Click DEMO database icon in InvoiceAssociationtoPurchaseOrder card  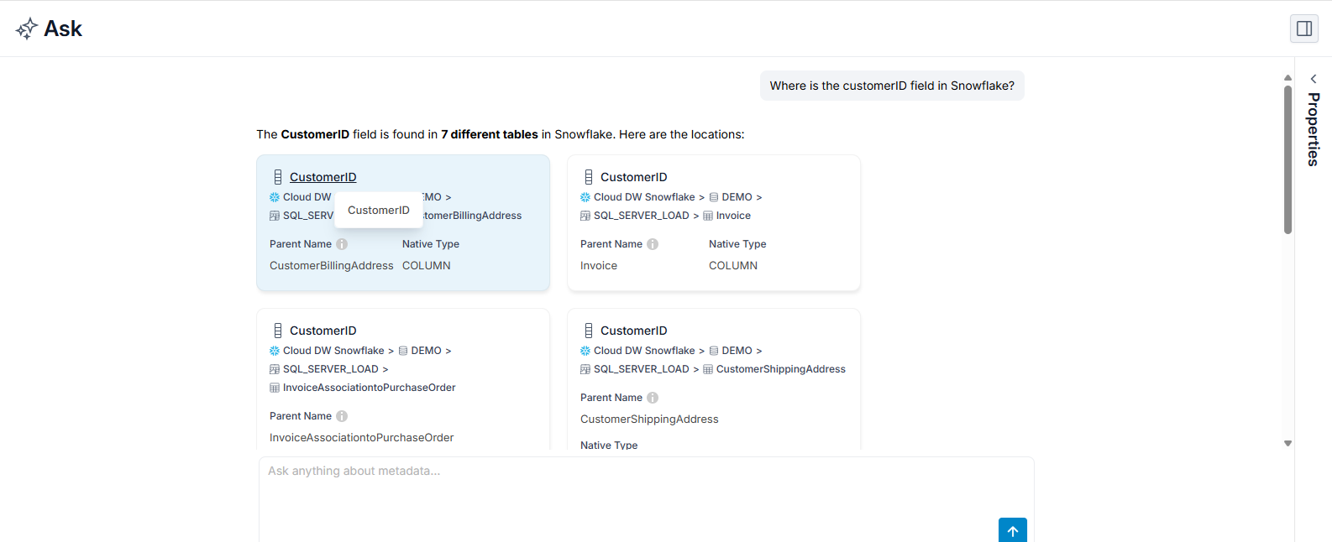coord(403,351)
